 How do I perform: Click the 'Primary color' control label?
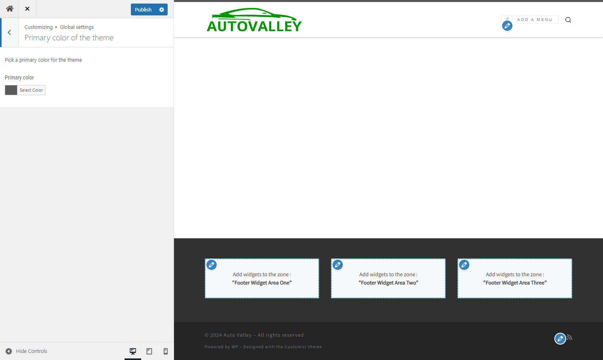coord(19,77)
